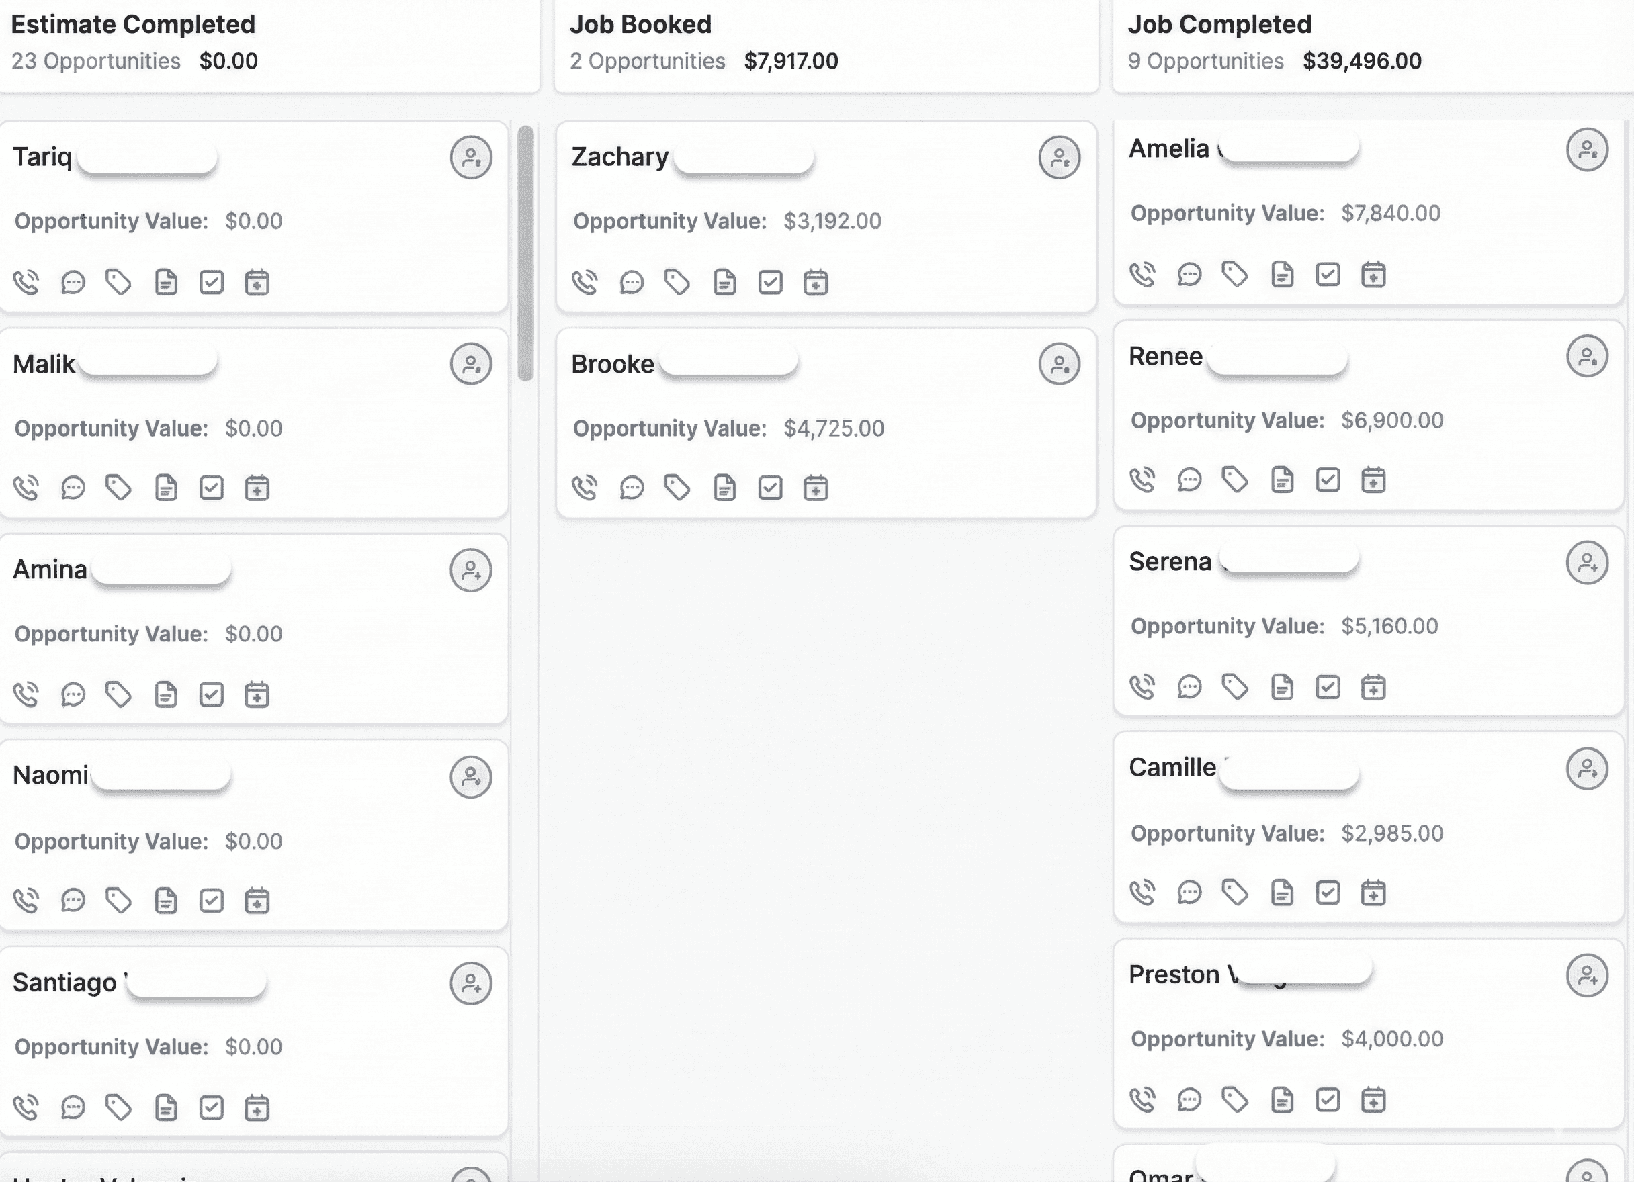Screen dimensions: 1634x1182
Task: Click calendar appointment icon on Zachary's card
Action: click(x=816, y=282)
